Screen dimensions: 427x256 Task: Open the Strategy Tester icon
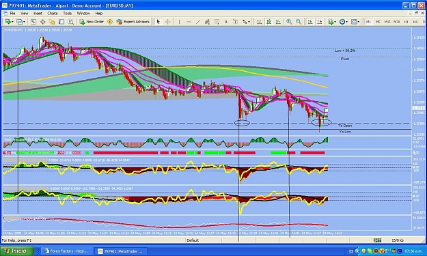coord(71,22)
